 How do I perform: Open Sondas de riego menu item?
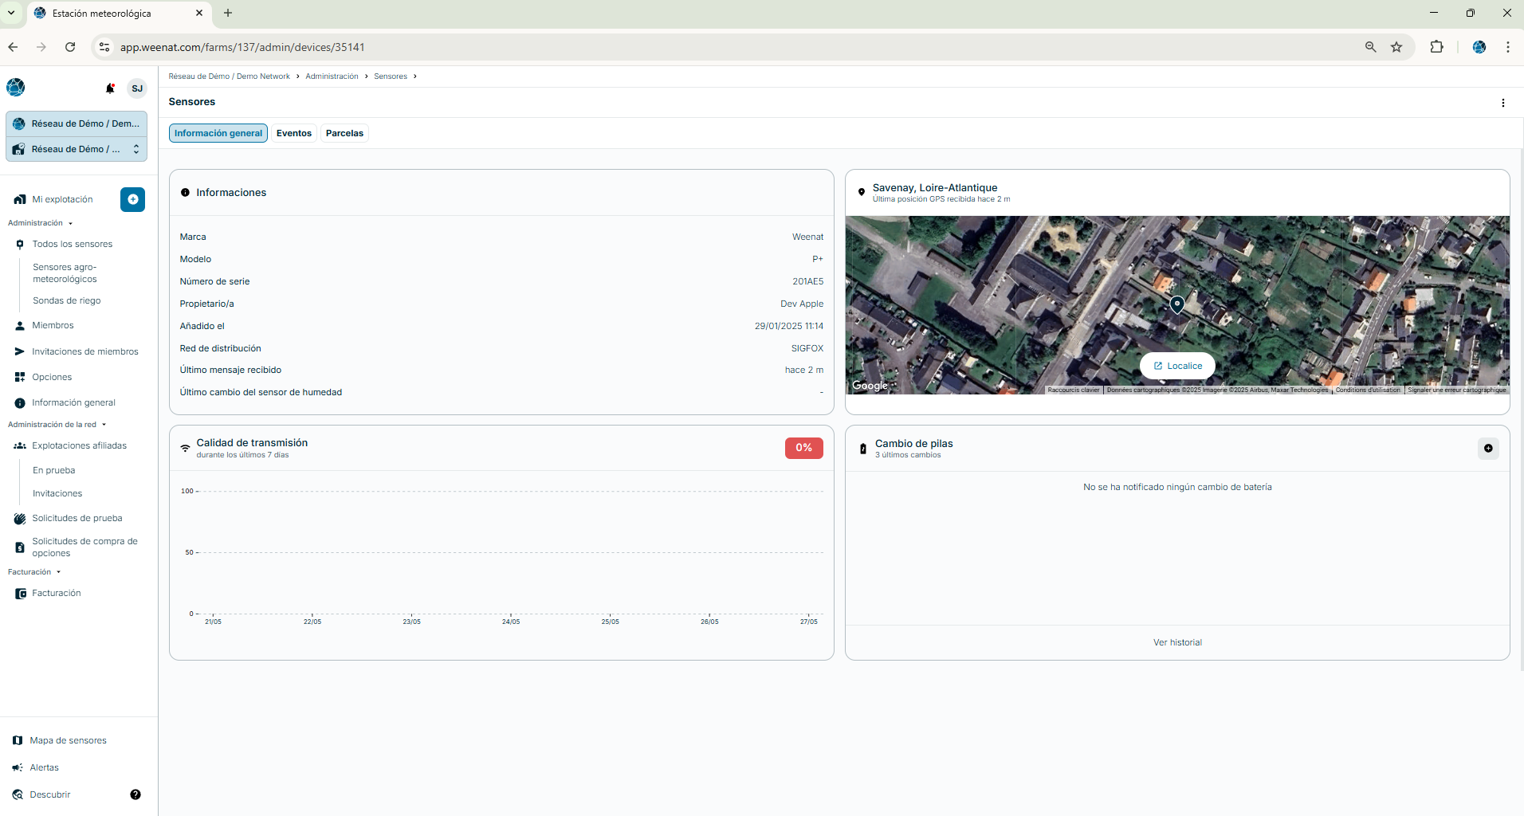click(67, 300)
